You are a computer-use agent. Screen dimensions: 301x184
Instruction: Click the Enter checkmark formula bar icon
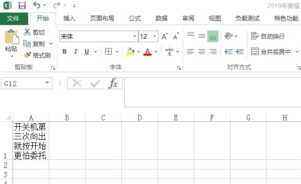(x=95, y=83)
